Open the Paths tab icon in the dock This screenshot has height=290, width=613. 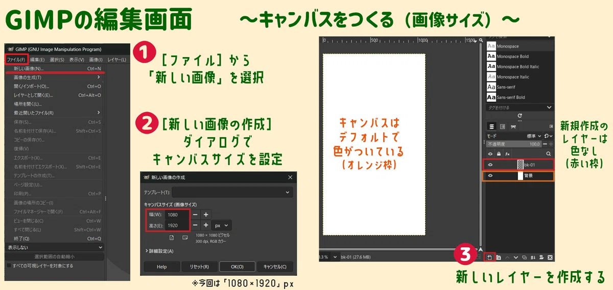click(x=513, y=126)
